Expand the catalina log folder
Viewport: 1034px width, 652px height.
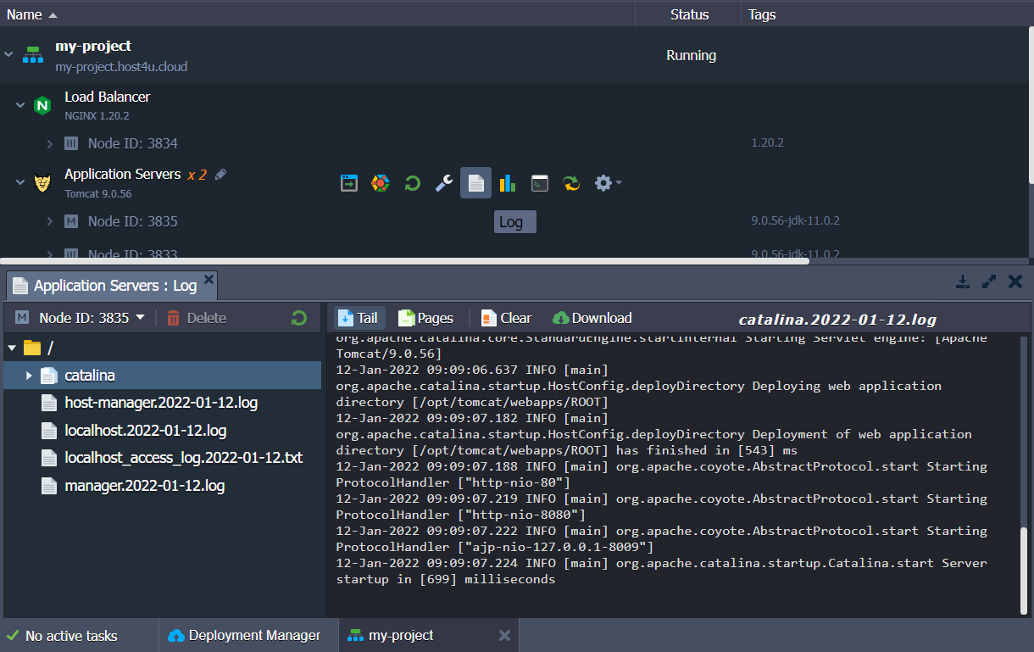[30, 375]
